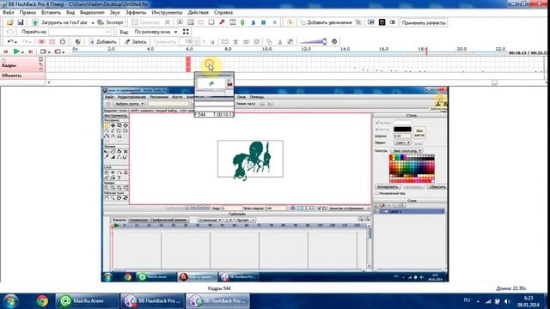Click the frame preview thumbnail under the cursor

214,94
